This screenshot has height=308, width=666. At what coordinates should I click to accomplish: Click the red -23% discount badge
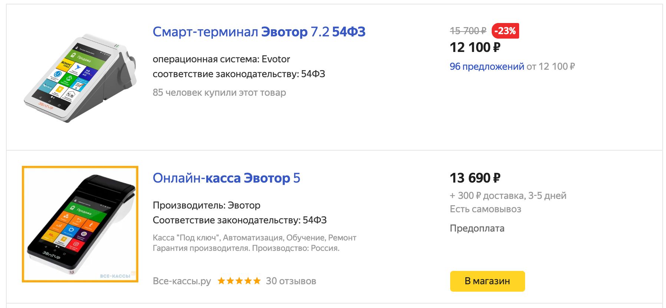[x=505, y=31]
